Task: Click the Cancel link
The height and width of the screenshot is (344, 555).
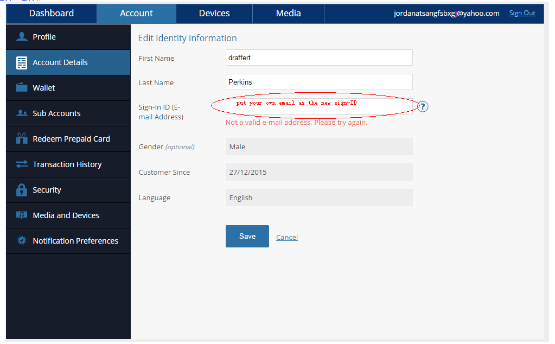Action: pos(286,237)
